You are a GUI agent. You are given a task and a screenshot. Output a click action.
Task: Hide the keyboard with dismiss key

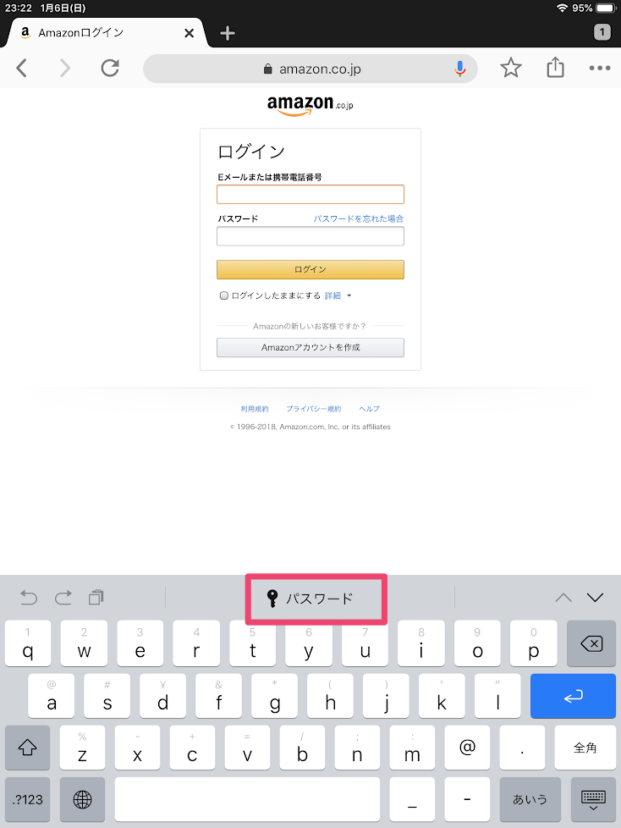click(593, 799)
